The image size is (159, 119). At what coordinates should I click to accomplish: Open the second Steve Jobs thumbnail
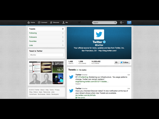pos(46,79)
